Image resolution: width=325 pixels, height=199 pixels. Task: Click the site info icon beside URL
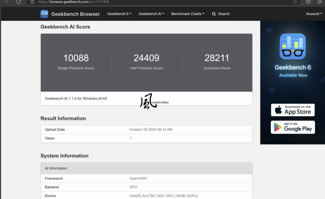coord(32,2)
